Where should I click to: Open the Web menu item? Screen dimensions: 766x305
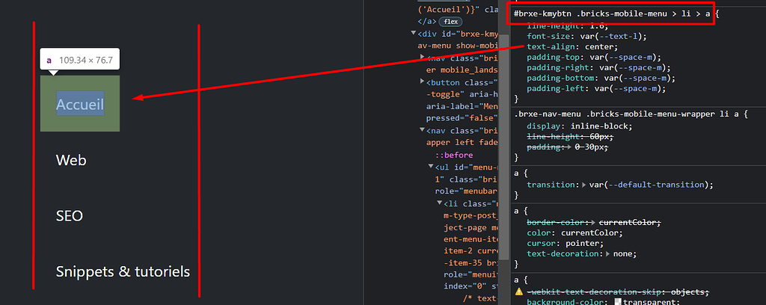click(71, 160)
